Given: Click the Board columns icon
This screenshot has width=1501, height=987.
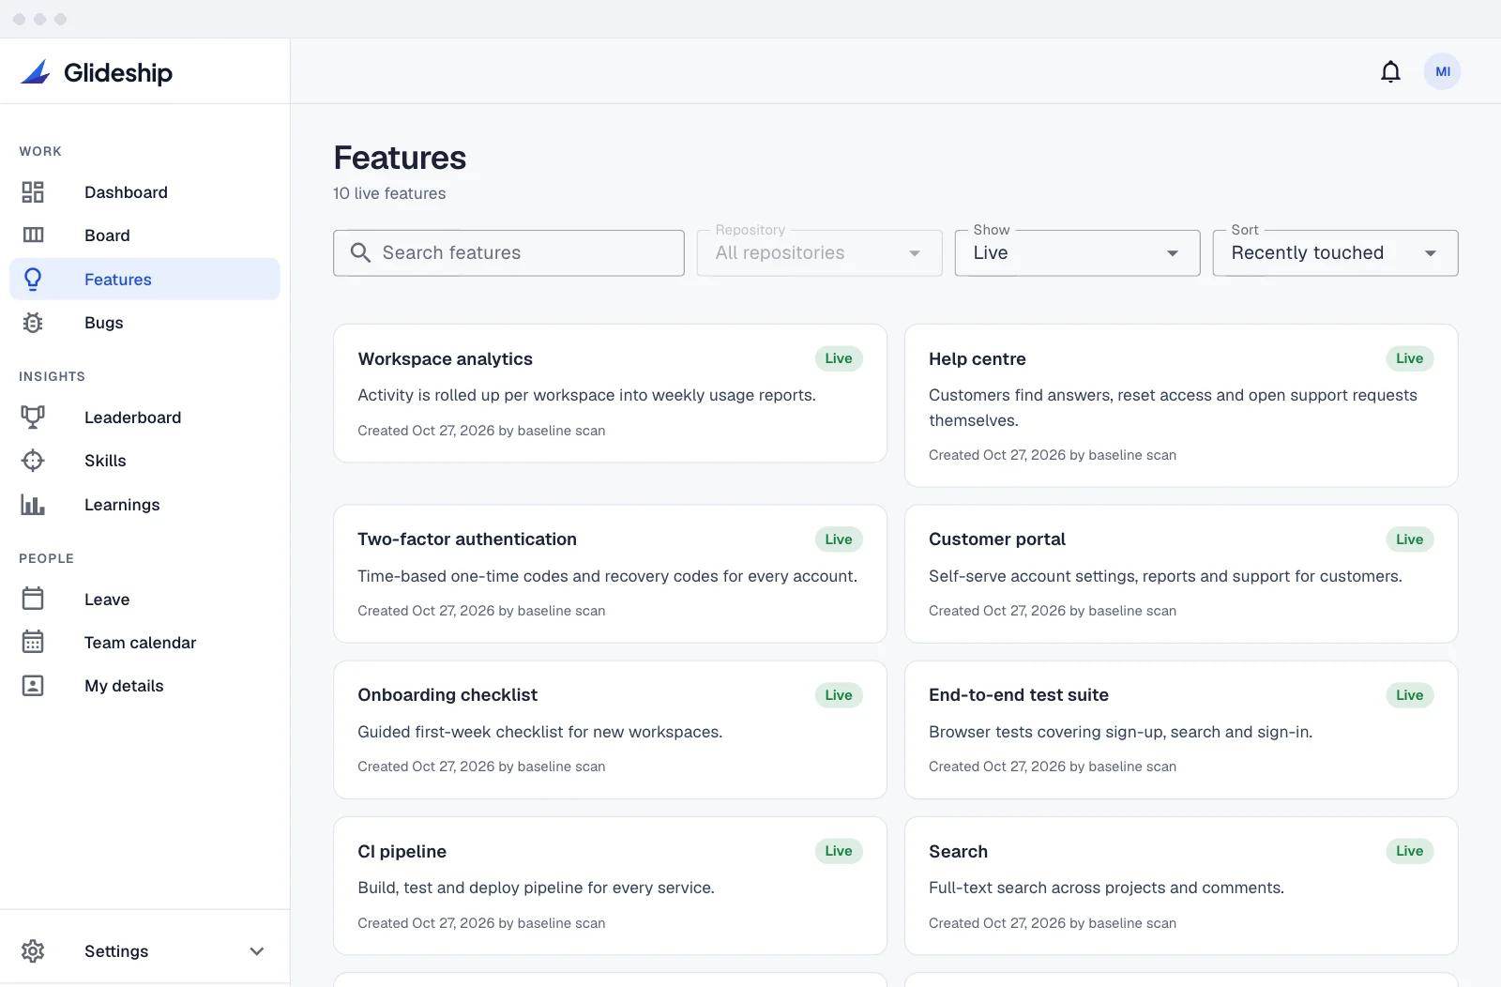Looking at the screenshot, I should tap(33, 235).
